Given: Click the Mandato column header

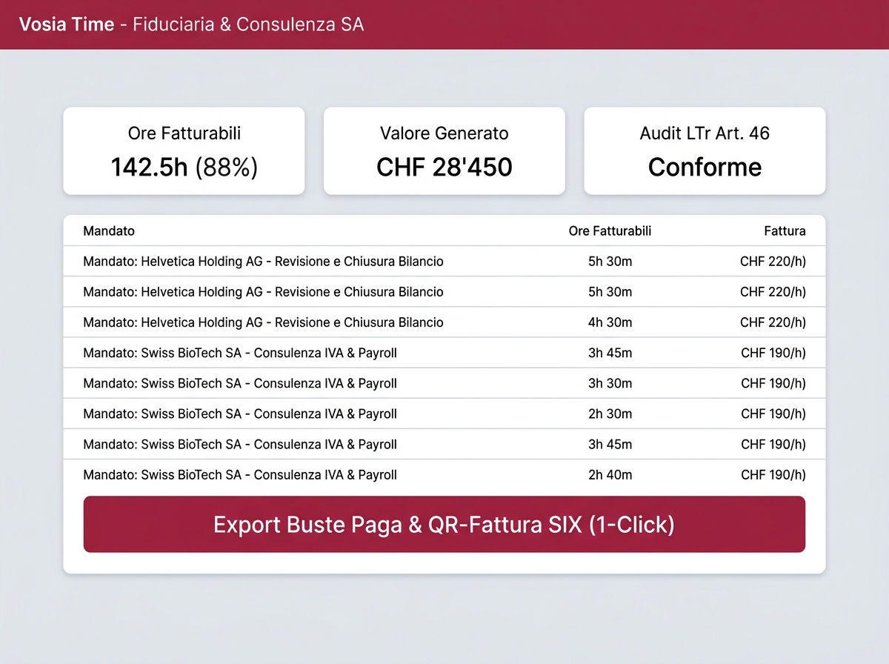Looking at the screenshot, I should pyautogui.click(x=109, y=231).
